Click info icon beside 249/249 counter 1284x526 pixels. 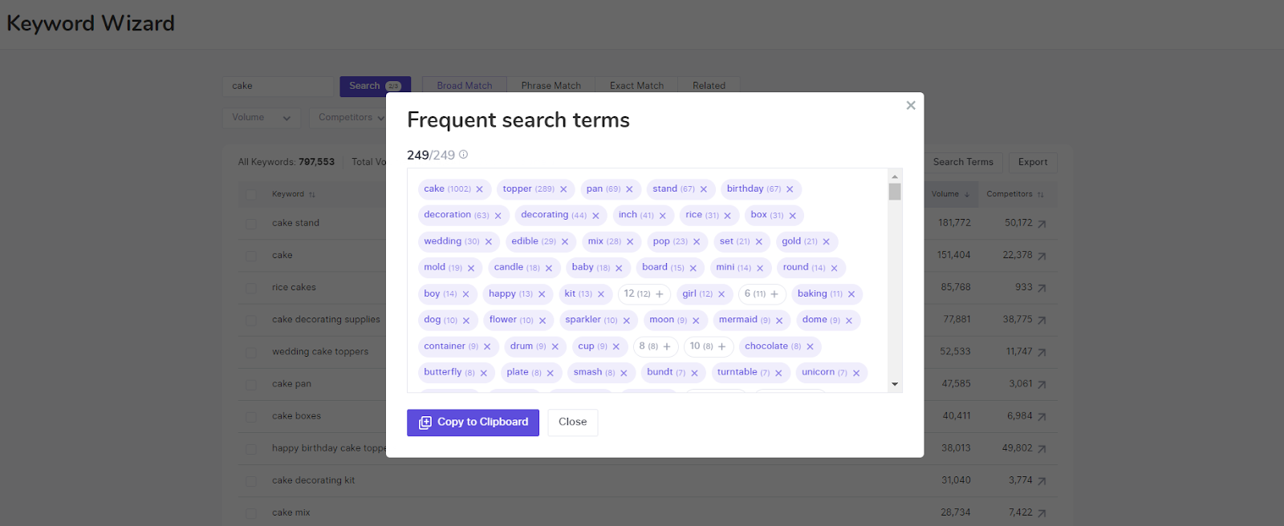[x=463, y=155]
